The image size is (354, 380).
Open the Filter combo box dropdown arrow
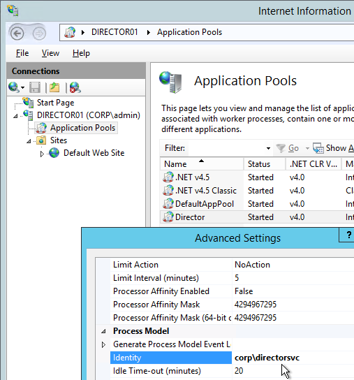pos(268,148)
